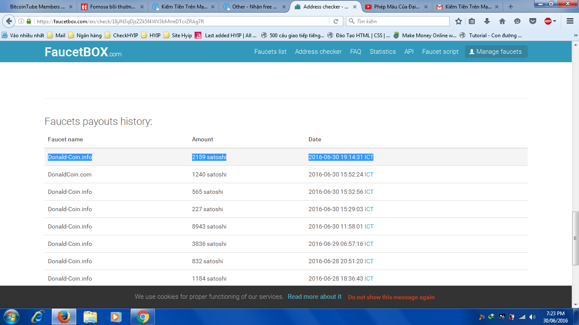
Task: Switch to the Phép Màu Của Đại tab
Action: [397, 7]
